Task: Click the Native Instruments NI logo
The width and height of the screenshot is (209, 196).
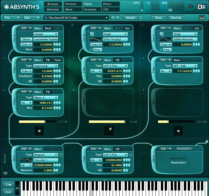Action: [201, 7]
